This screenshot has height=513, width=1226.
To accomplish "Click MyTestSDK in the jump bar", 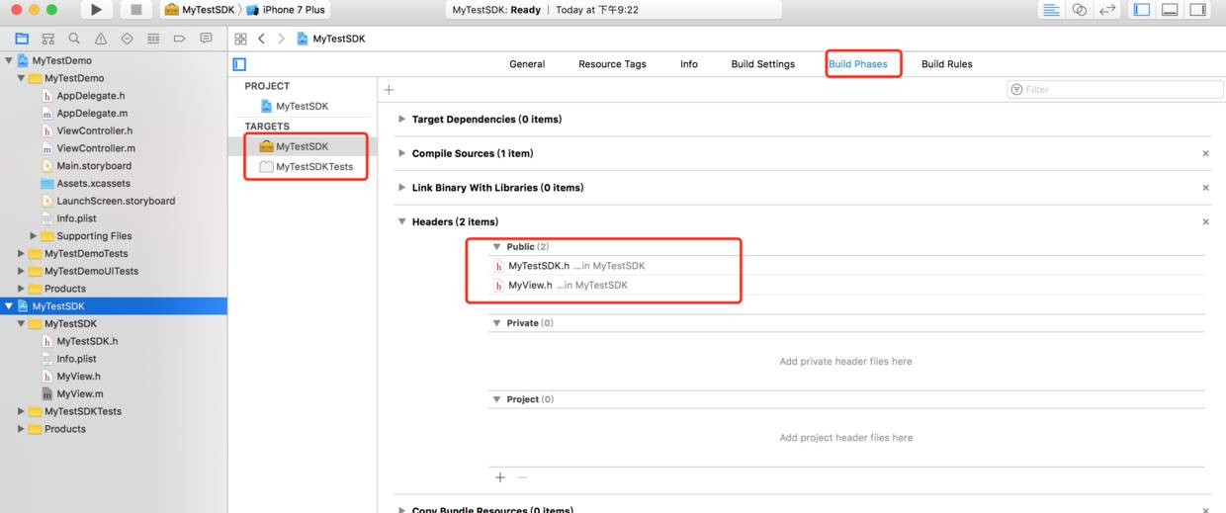I will coord(331,39).
